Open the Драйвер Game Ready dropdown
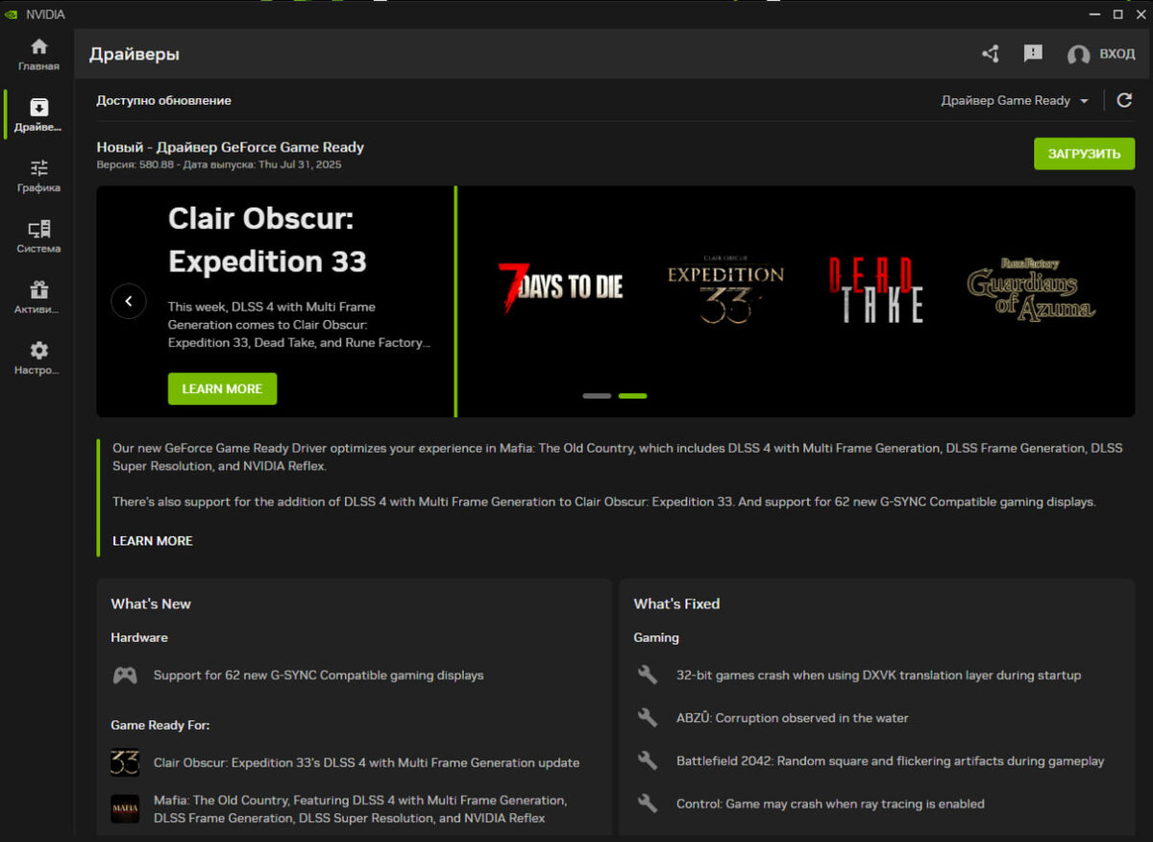 coord(1015,100)
